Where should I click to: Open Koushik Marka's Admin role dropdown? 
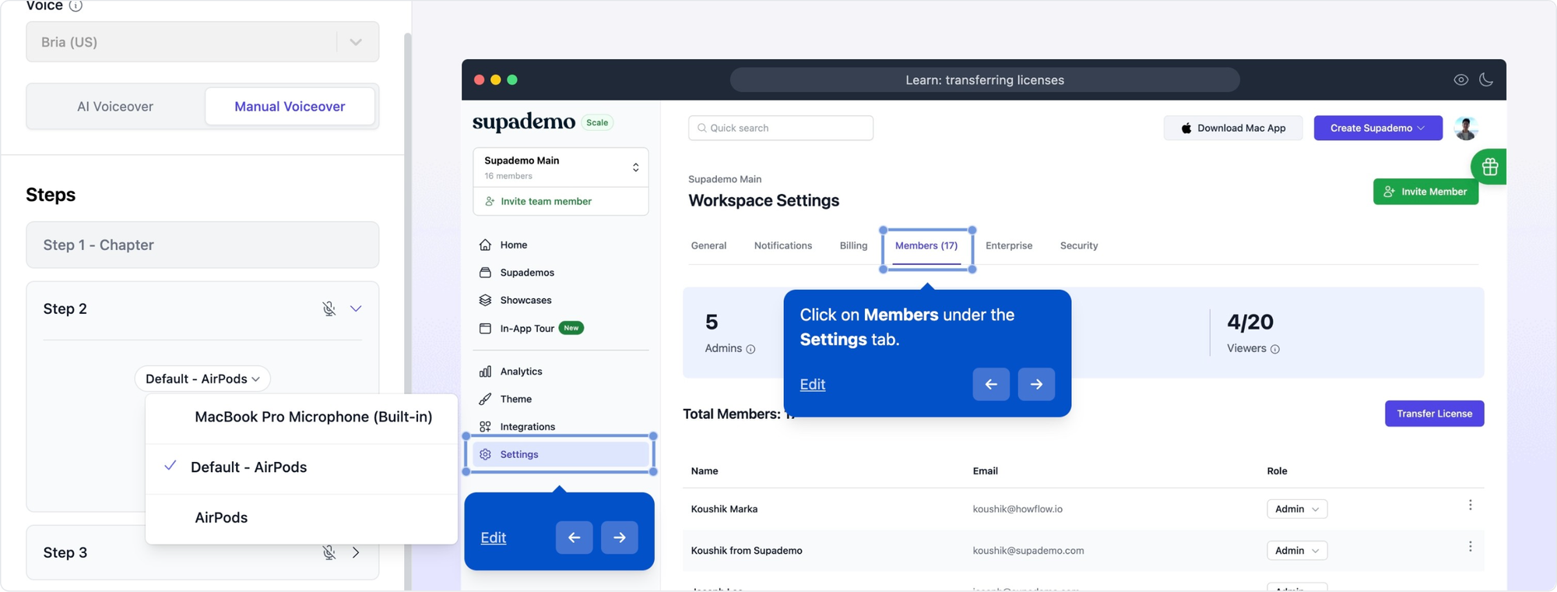(x=1297, y=509)
